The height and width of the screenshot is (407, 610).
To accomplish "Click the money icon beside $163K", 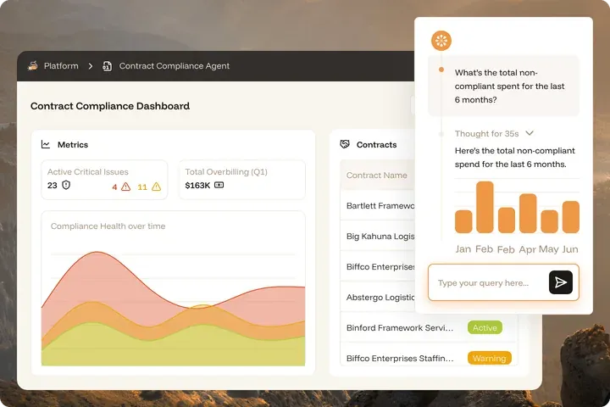I will click(219, 185).
